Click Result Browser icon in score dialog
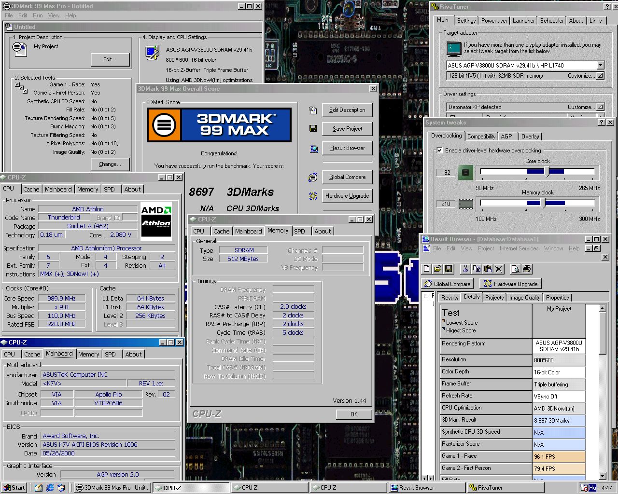The width and height of the screenshot is (618, 494). [314, 149]
